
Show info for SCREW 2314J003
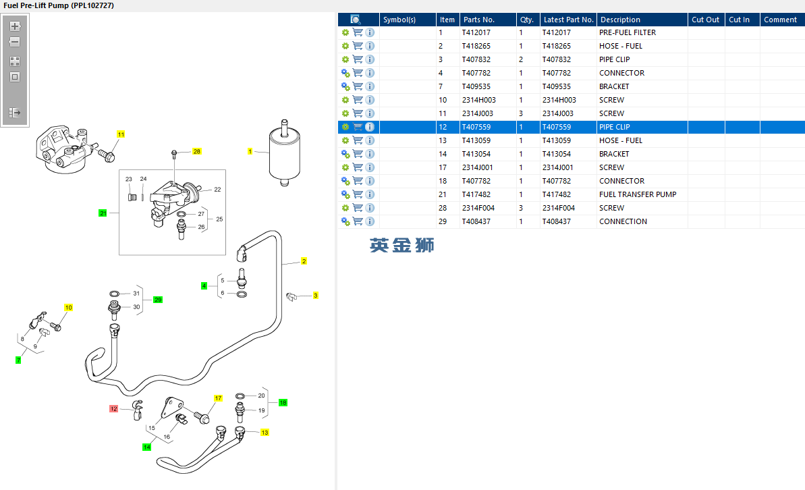pyautogui.click(x=370, y=113)
